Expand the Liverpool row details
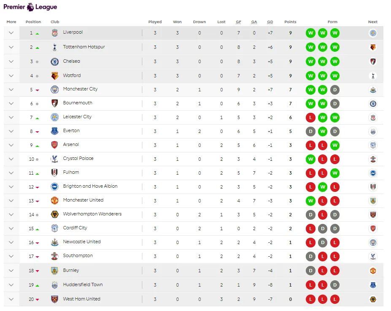This screenshot has width=391, height=311. coord(11,33)
